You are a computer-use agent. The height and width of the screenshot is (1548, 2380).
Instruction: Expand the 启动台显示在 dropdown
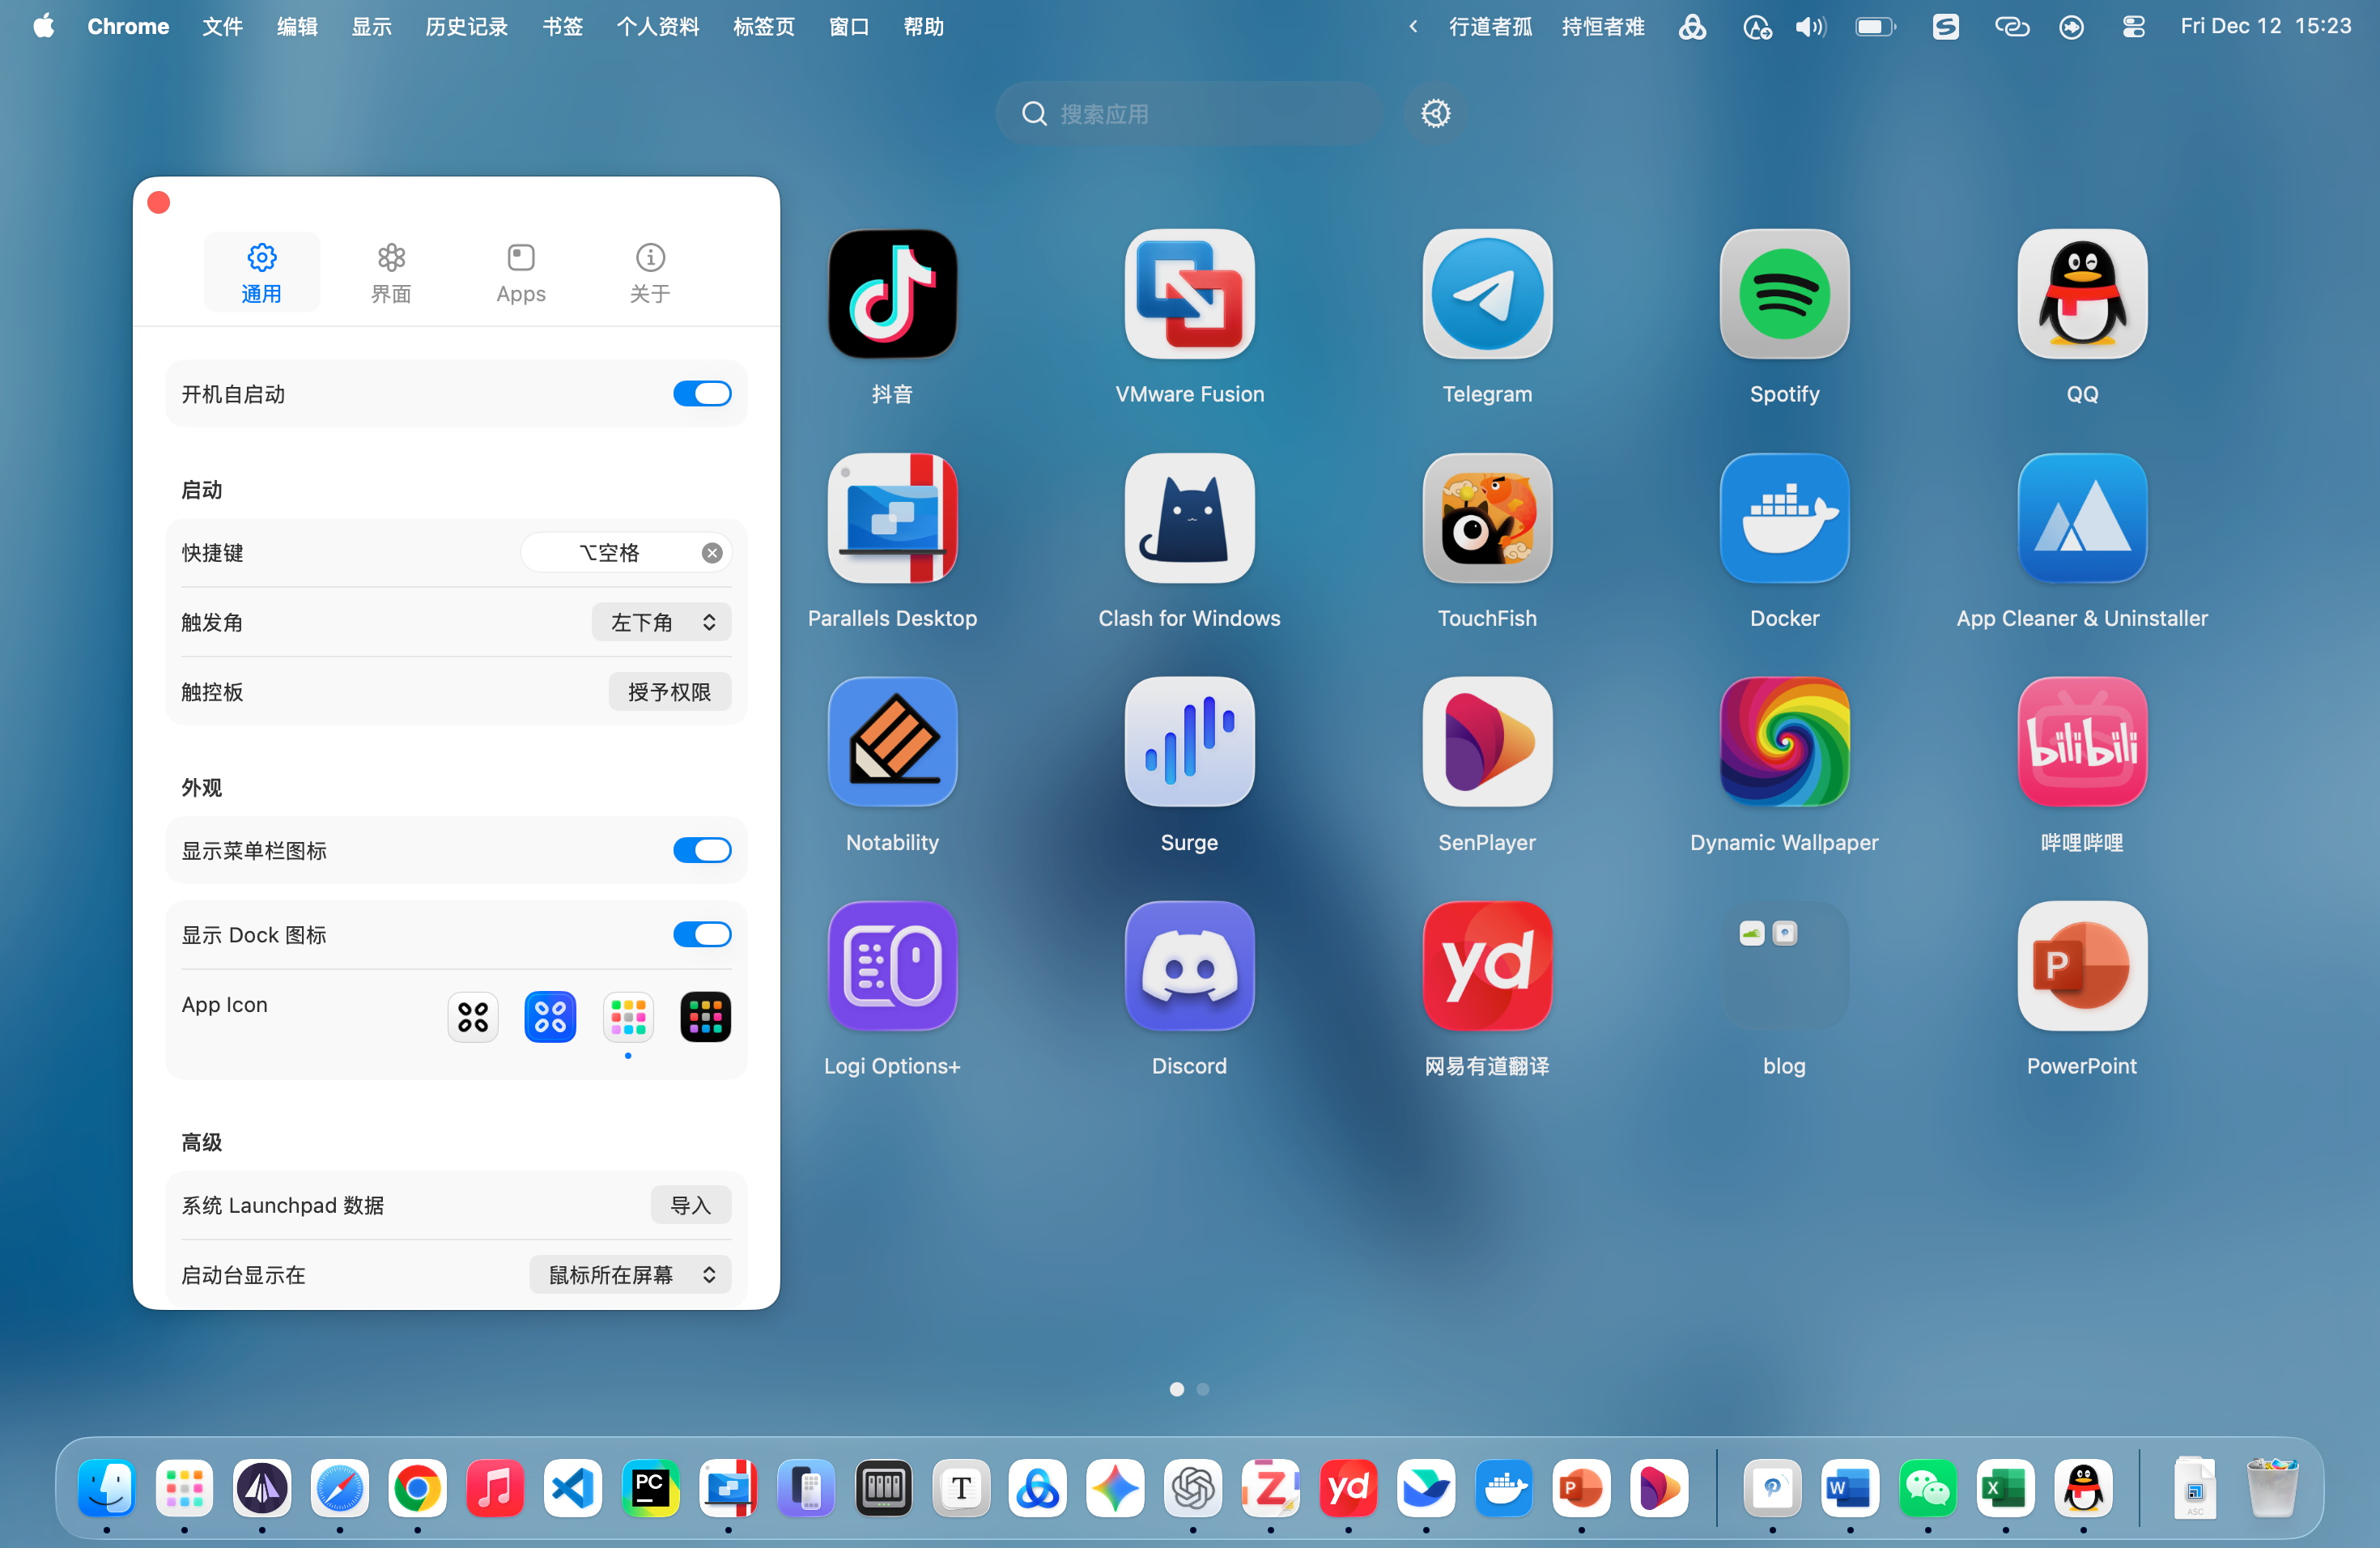[630, 1274]
